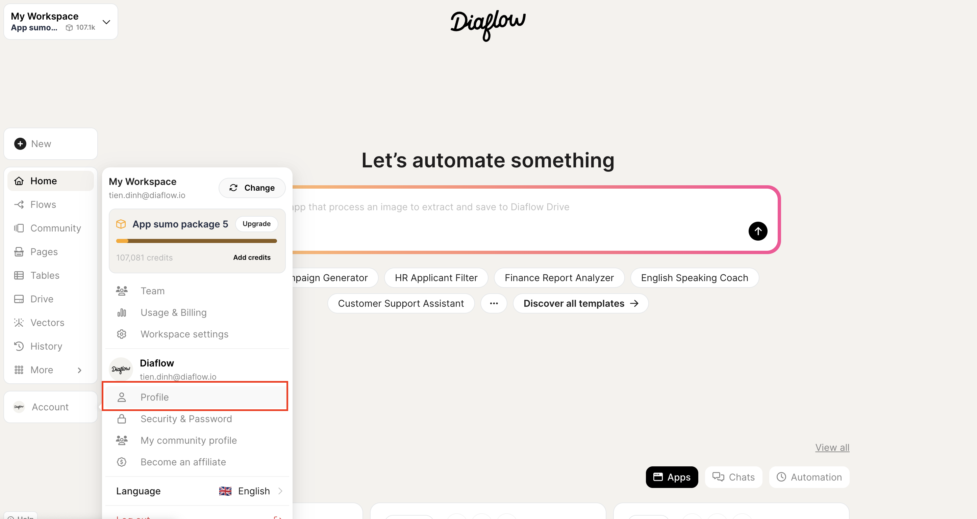Image resolution: width=977 pixels, height=519 pixels.
Task: Open Vectors from the sidebar icon
Action: pyautogui.click(x=19, y=322)
